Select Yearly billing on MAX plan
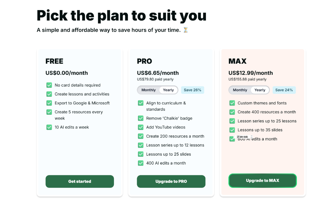 coord(260,90)
